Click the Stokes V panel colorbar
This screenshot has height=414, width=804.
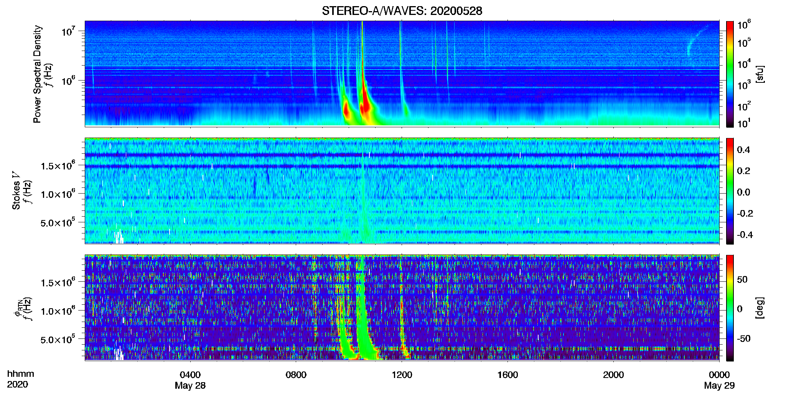point(730,191)
